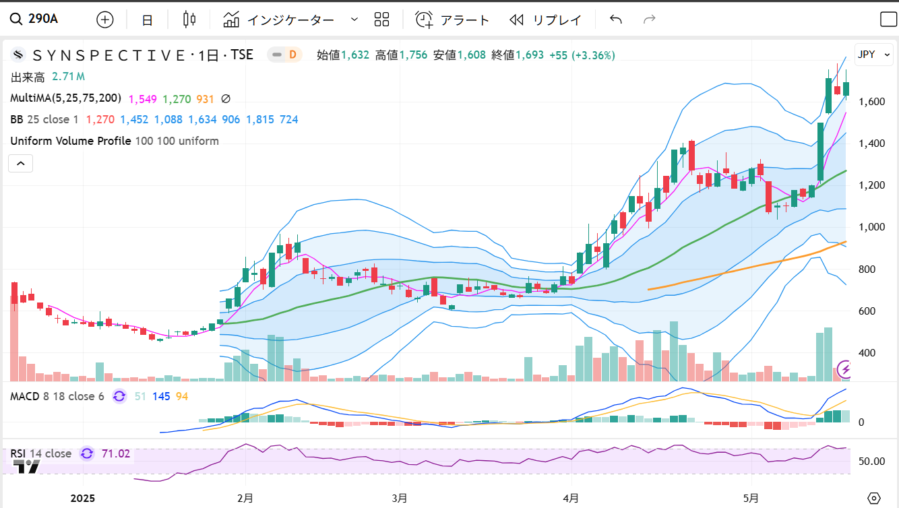Screen dimensions: 899x508
Task: Select RSI 14 close legend
Action: click(40, 453)
